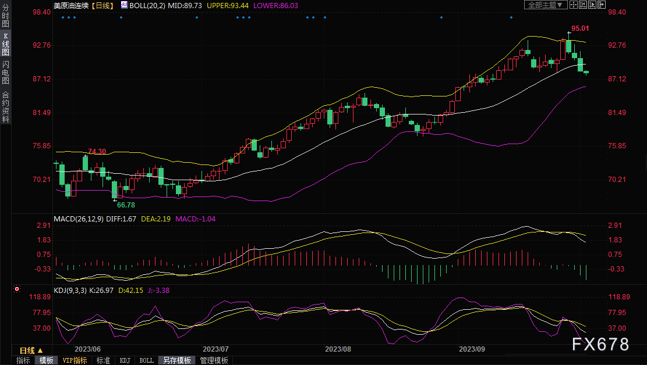The image size is (647, 365).
Task: Click KDJ(9,3,3) indicator label
Action: coord(70,291)
